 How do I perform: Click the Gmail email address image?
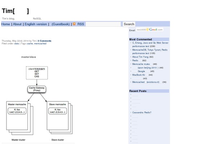point(150,30)
